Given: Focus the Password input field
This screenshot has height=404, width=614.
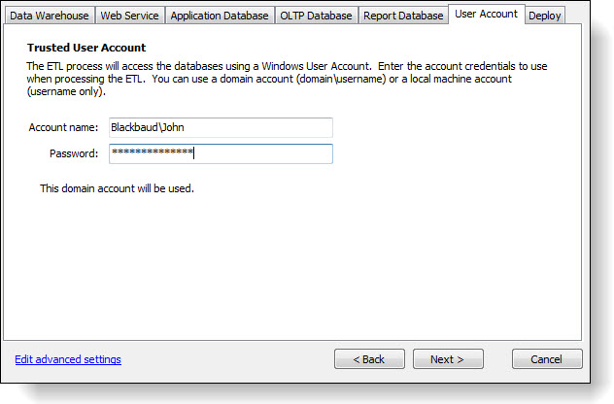Looking at the screenshot, I should click(x=220, y=153).
